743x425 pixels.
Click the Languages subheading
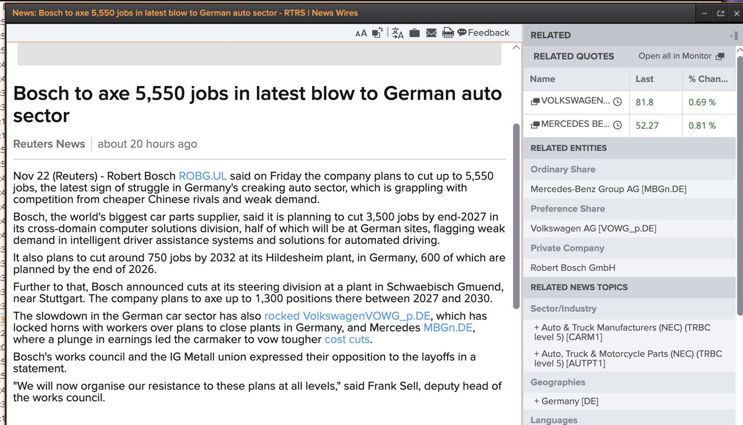point(554,420)
